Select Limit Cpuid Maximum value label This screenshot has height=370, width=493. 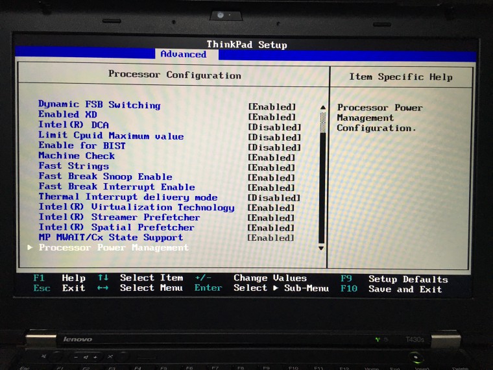pyautogui.click(x=111, y=135)
